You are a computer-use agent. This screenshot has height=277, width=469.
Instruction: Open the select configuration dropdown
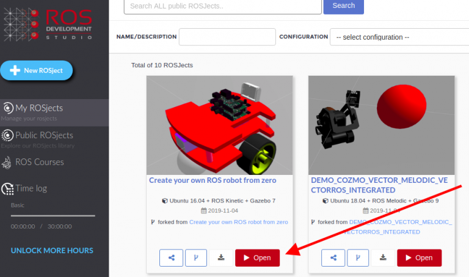pos(399,37)
